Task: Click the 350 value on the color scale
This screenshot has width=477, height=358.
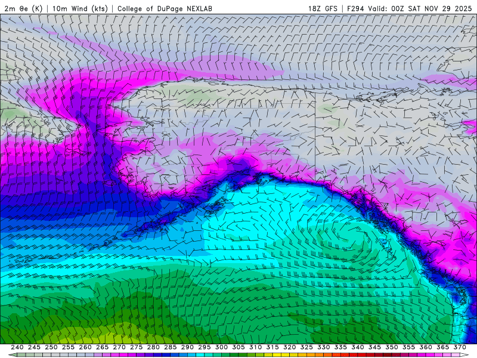Action: click(x=392, y=347)
